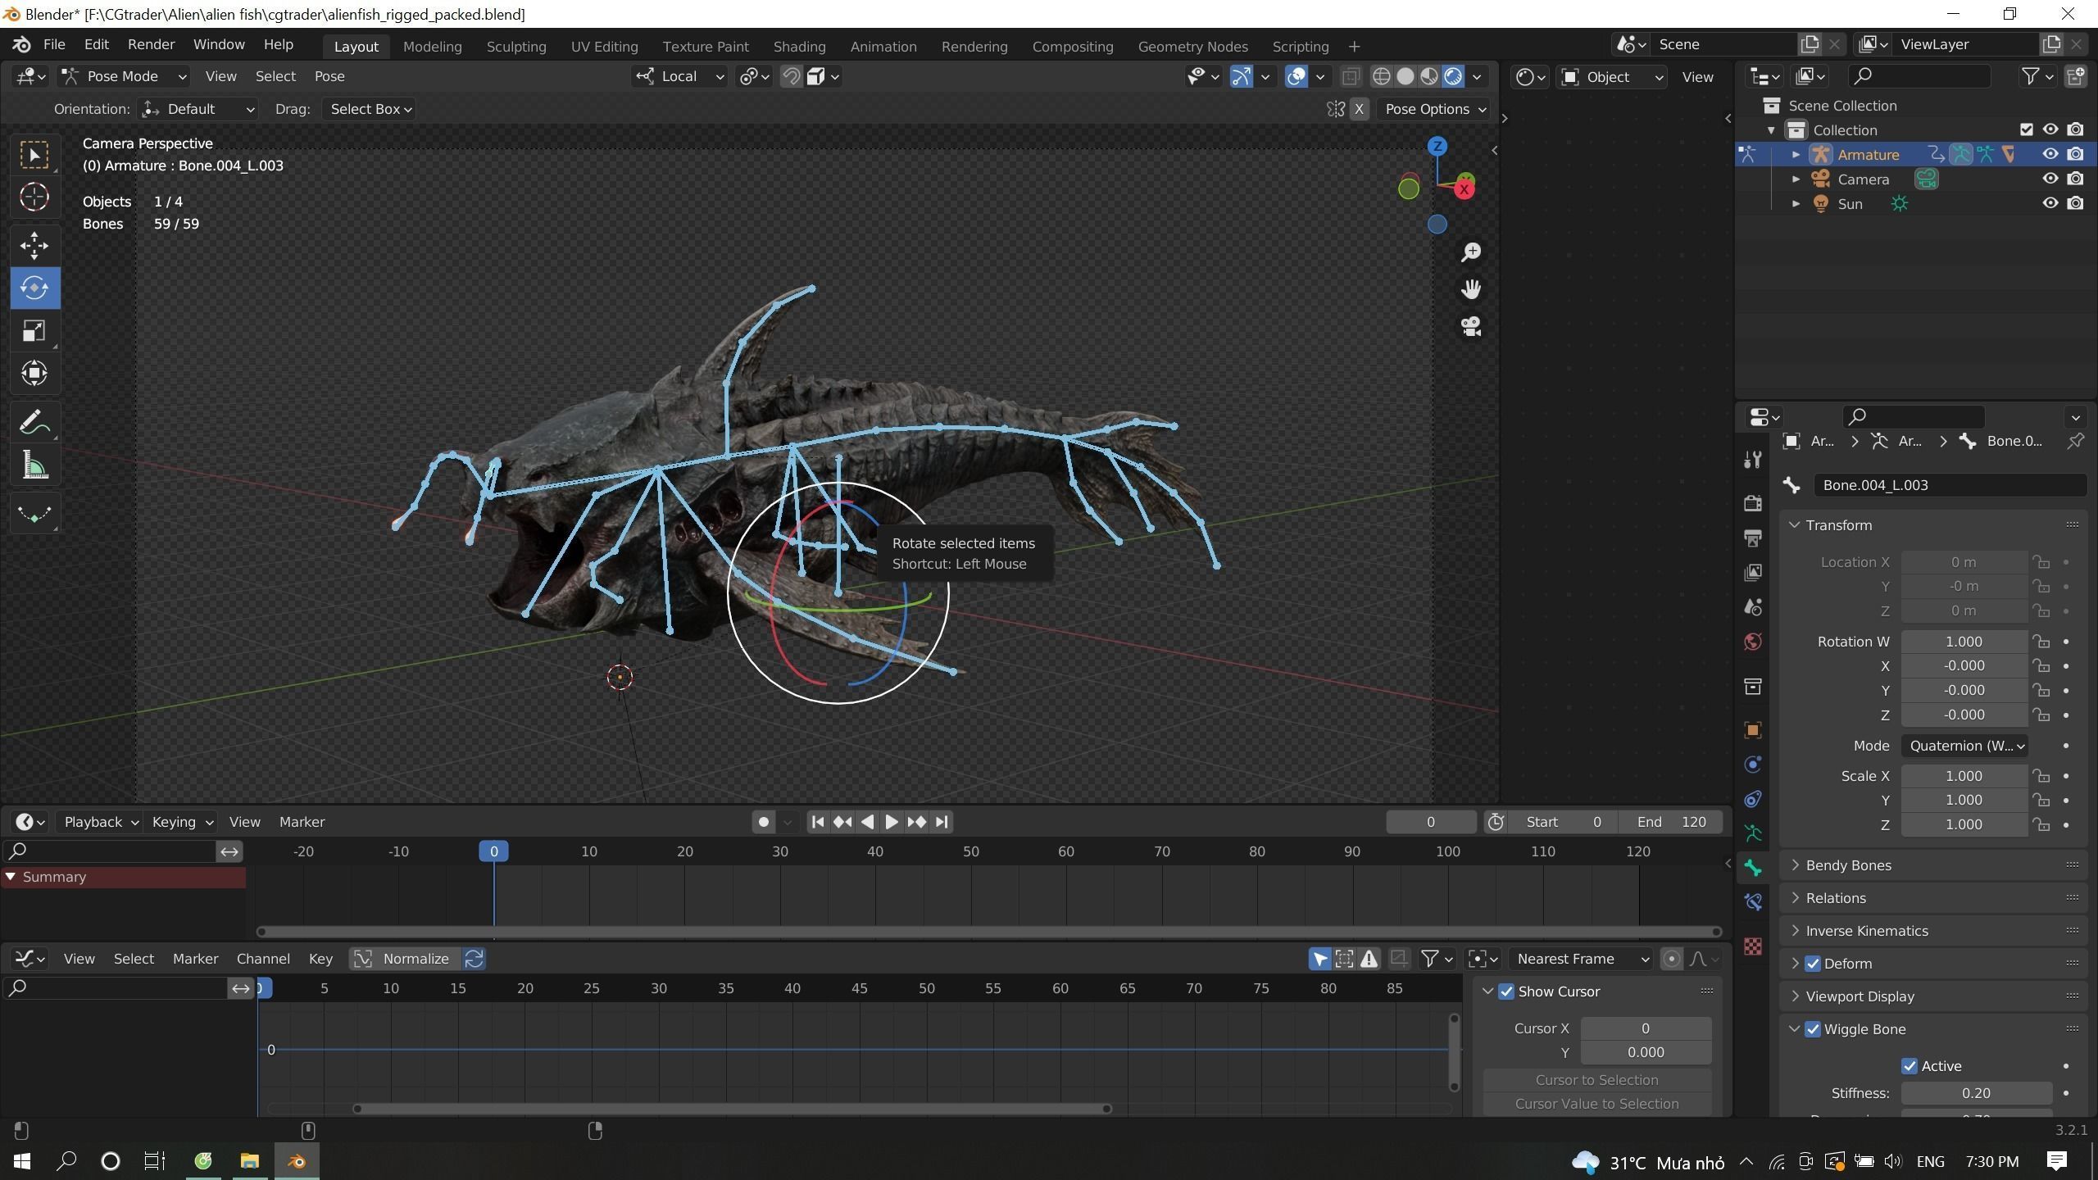The height and width of the screenshot is (1180, 2098).
Task: Select the Move tool in toolbar
Action: (x=34, y=245)
